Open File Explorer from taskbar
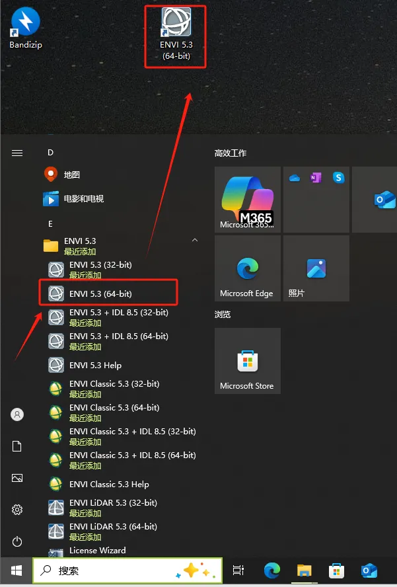 point(305,570)
